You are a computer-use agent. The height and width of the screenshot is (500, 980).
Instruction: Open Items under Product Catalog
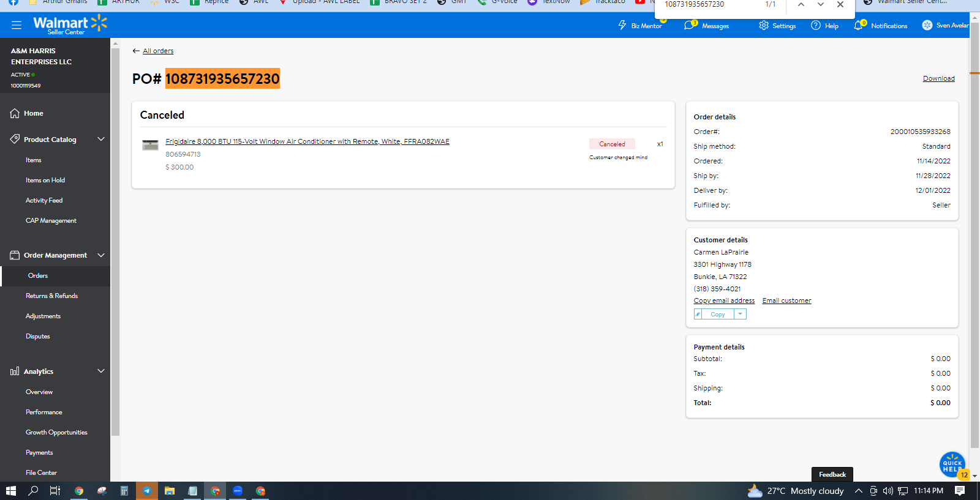(34, 160)
